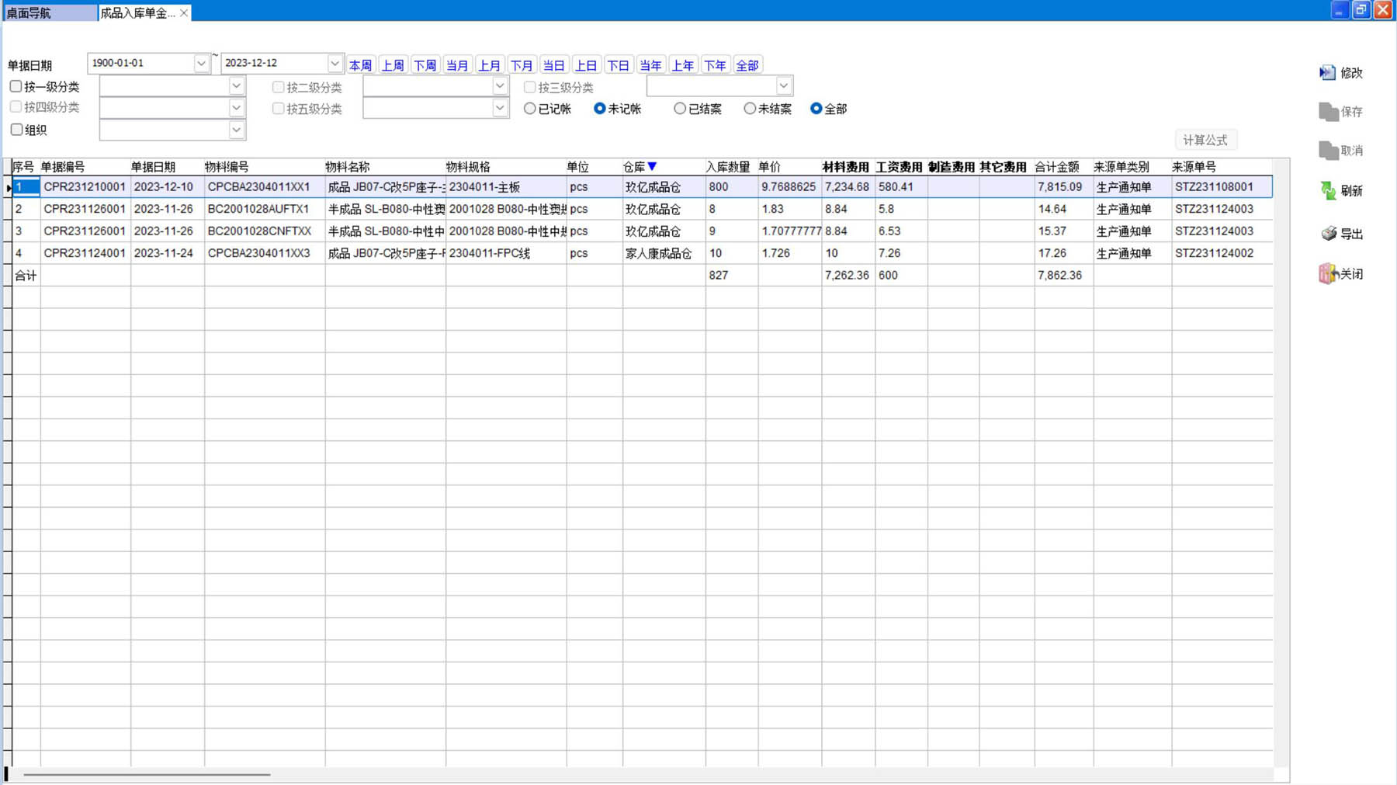Enable the 按一级分类 checkbox
The width and height of the screenshot is (1397, 785).
tap(16, 86)
